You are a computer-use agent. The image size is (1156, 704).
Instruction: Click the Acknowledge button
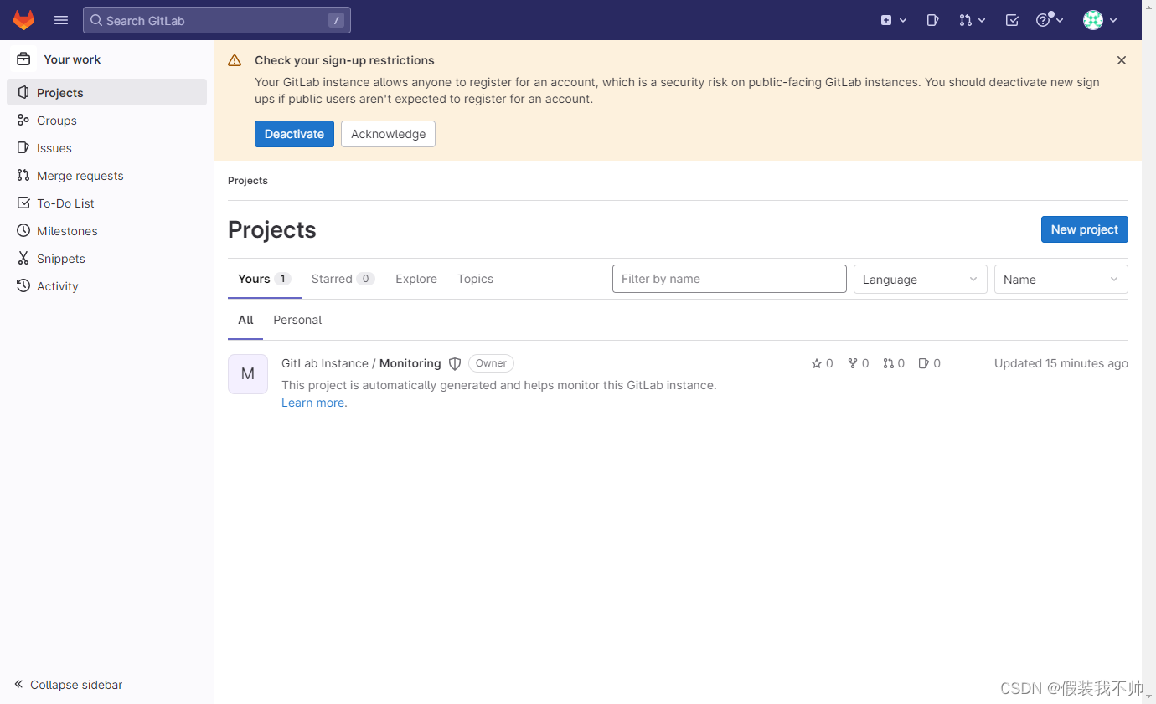click(388, 134)
